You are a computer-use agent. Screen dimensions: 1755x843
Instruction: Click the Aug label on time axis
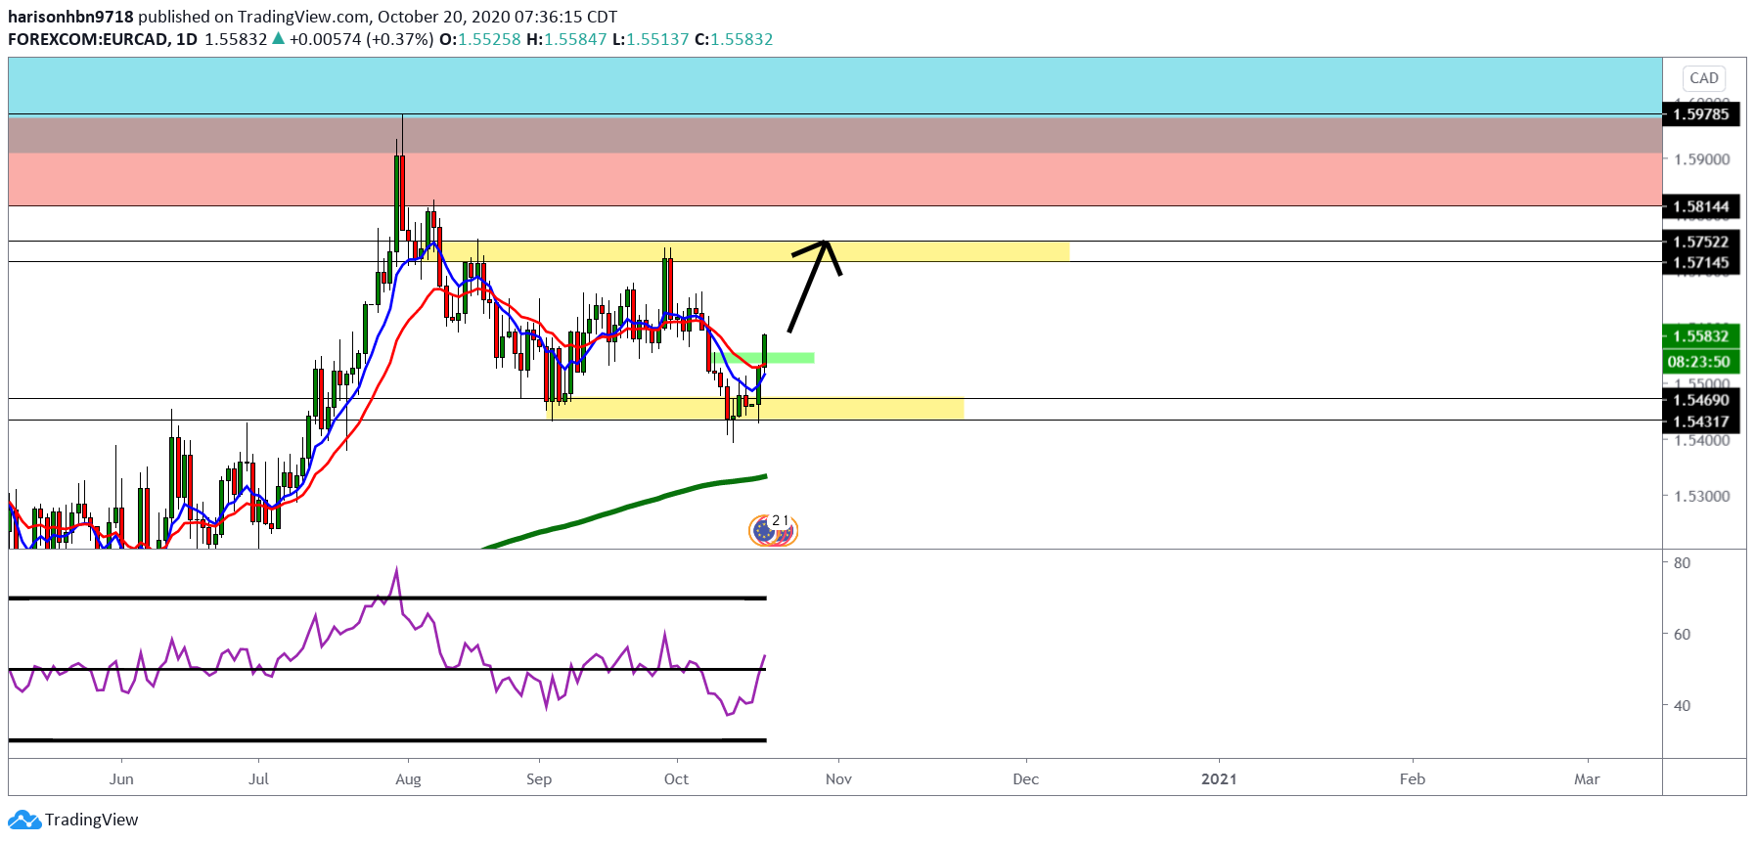point(408,779)
